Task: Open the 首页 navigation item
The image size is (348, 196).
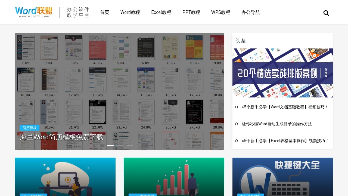Action: coord(105,13)
